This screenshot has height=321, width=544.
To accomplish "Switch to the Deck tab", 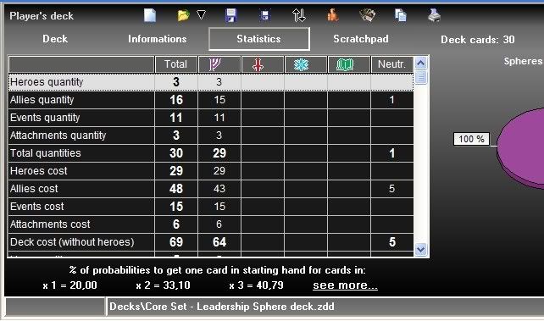I will coord(55,39).
